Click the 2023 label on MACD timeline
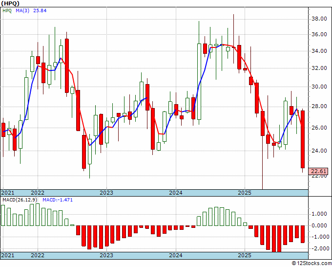 pyautogui.click(x=106, y=255)
